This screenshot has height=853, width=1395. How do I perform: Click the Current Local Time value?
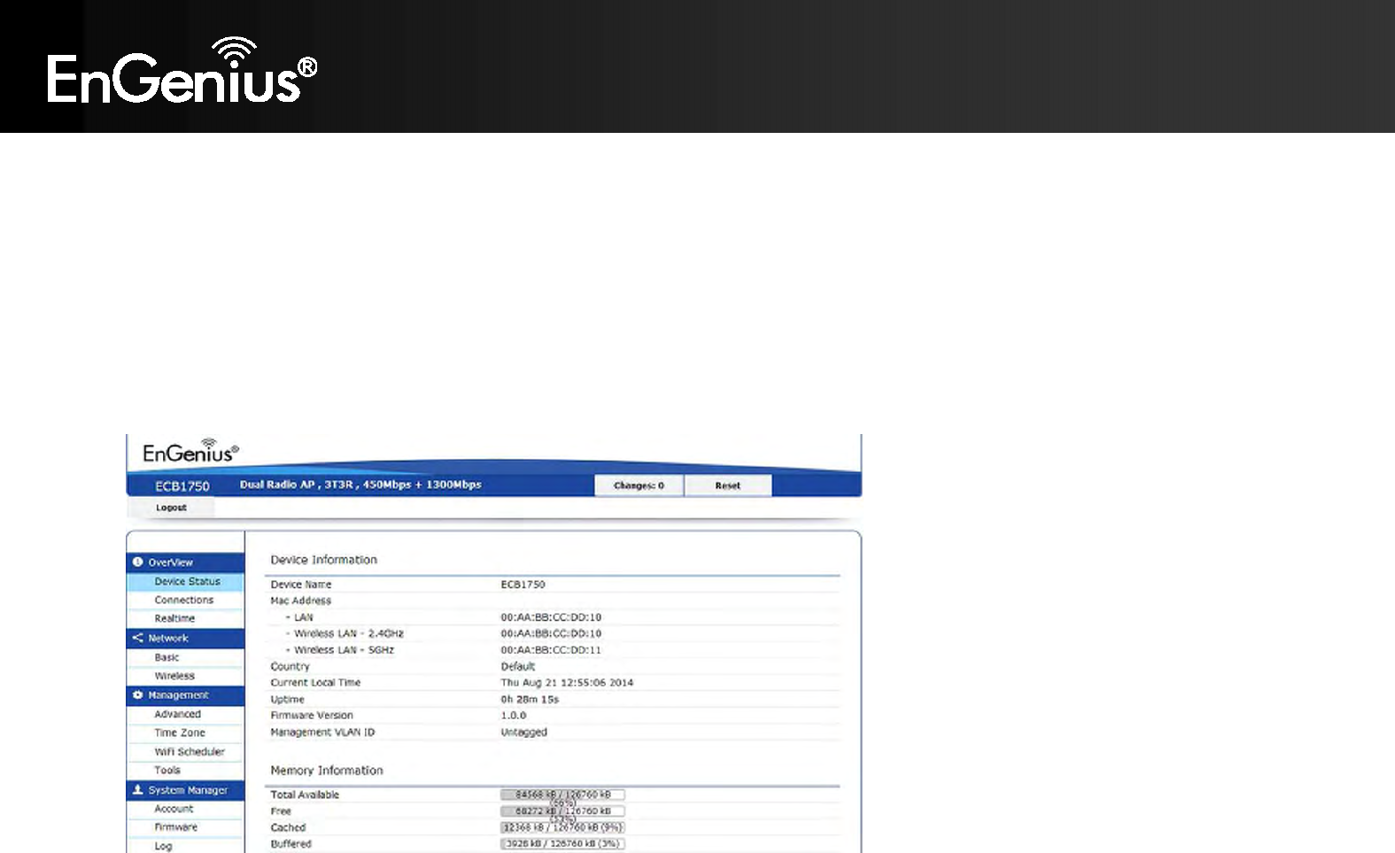pos(567,683)
